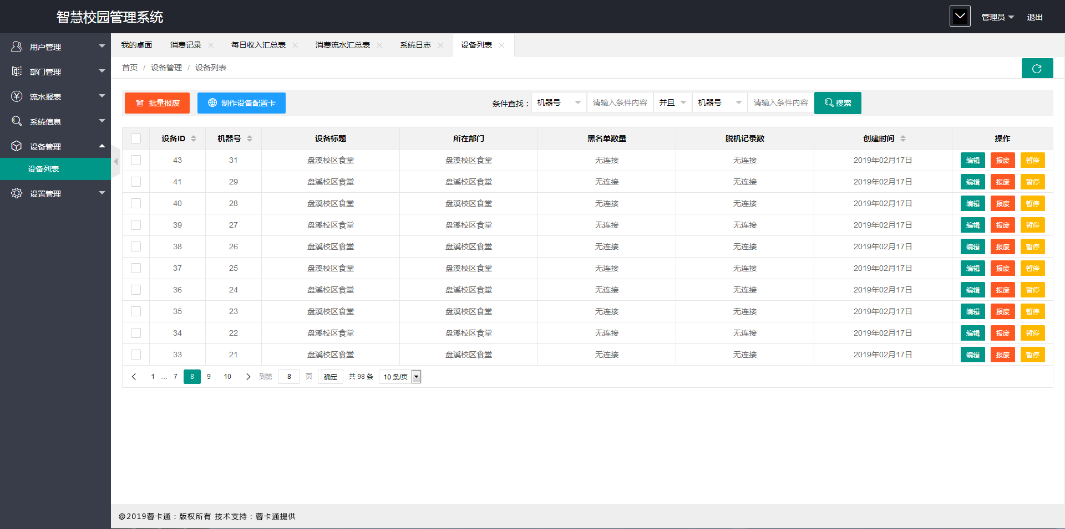The image size is (1065, 529).
Task: Click the first 请输入条件内容 search field
Action: pyautogui.click(x=620, y=102)
